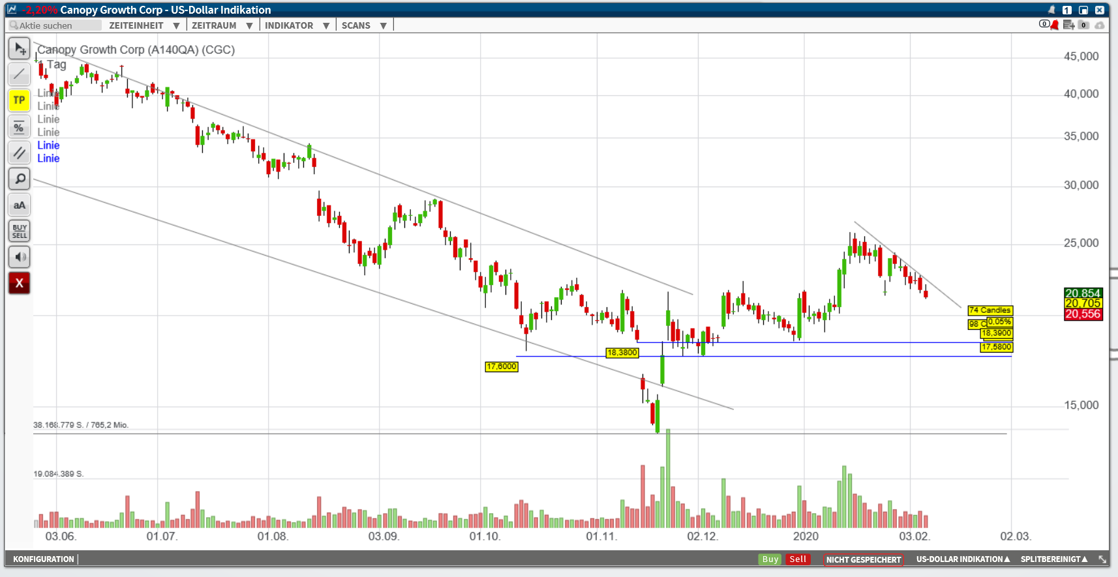Click the fourth grey Linie entry
This screenshot has width=1118, height=577.
pos(48,132)
